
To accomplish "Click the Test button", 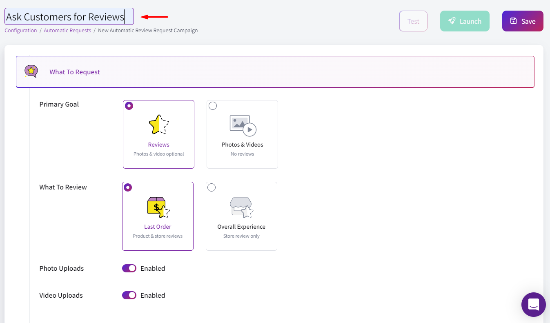I will [x=413, y=21].
